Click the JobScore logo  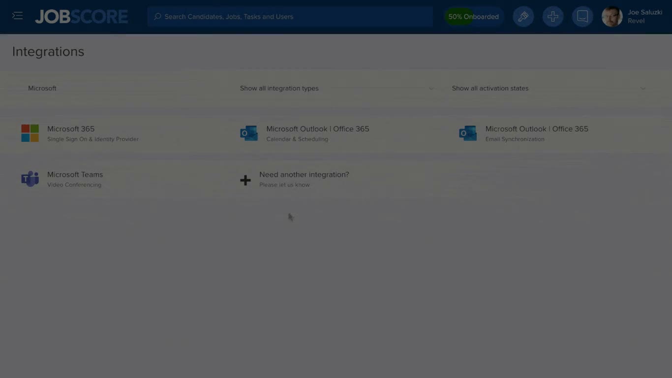(x=82, y=17)
